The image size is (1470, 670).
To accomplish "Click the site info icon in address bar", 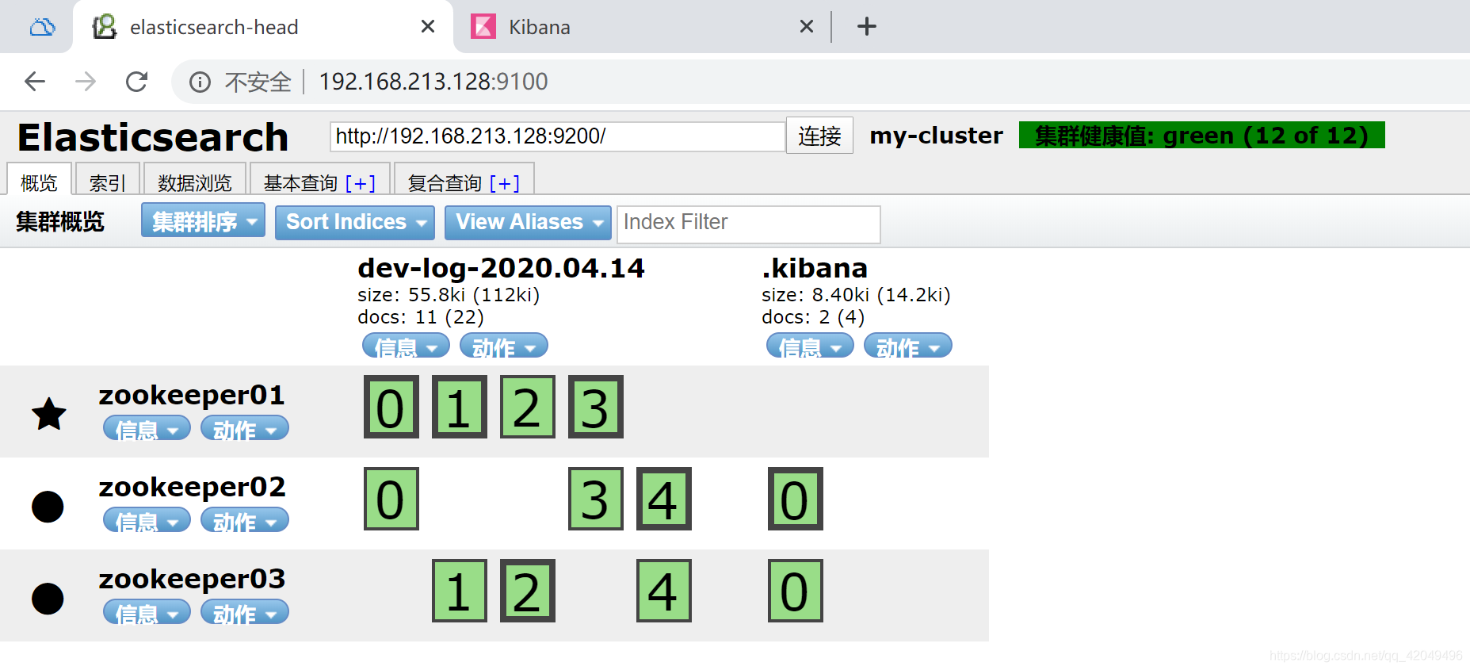I will (x=200, y=82).
